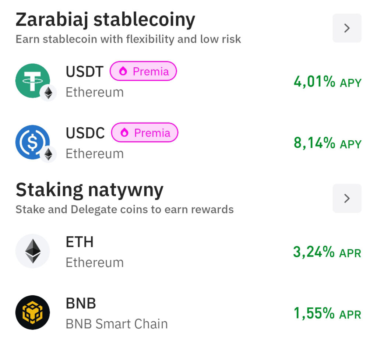Select the USDT 4,01% APY rate

tap(327, 82)
